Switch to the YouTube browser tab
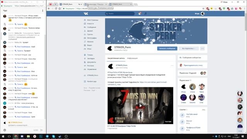Image resolution: width=247 pixels, height=139 pixels. click(51, 4)
